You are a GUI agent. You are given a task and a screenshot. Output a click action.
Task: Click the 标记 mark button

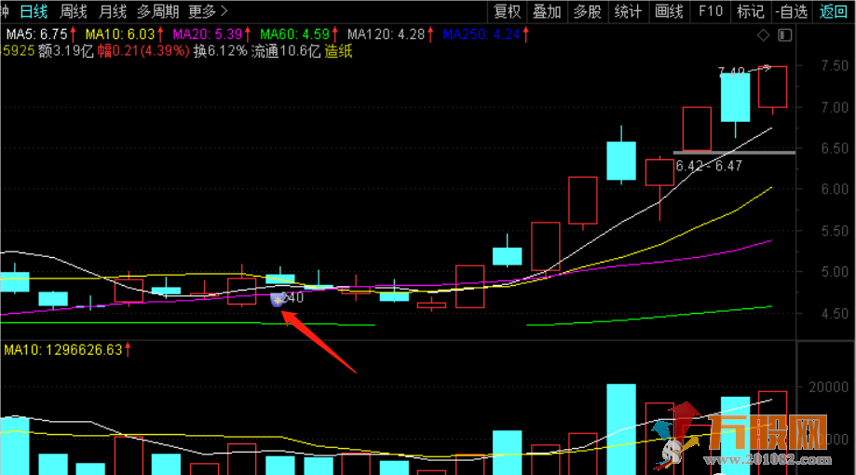coord(751,11)
